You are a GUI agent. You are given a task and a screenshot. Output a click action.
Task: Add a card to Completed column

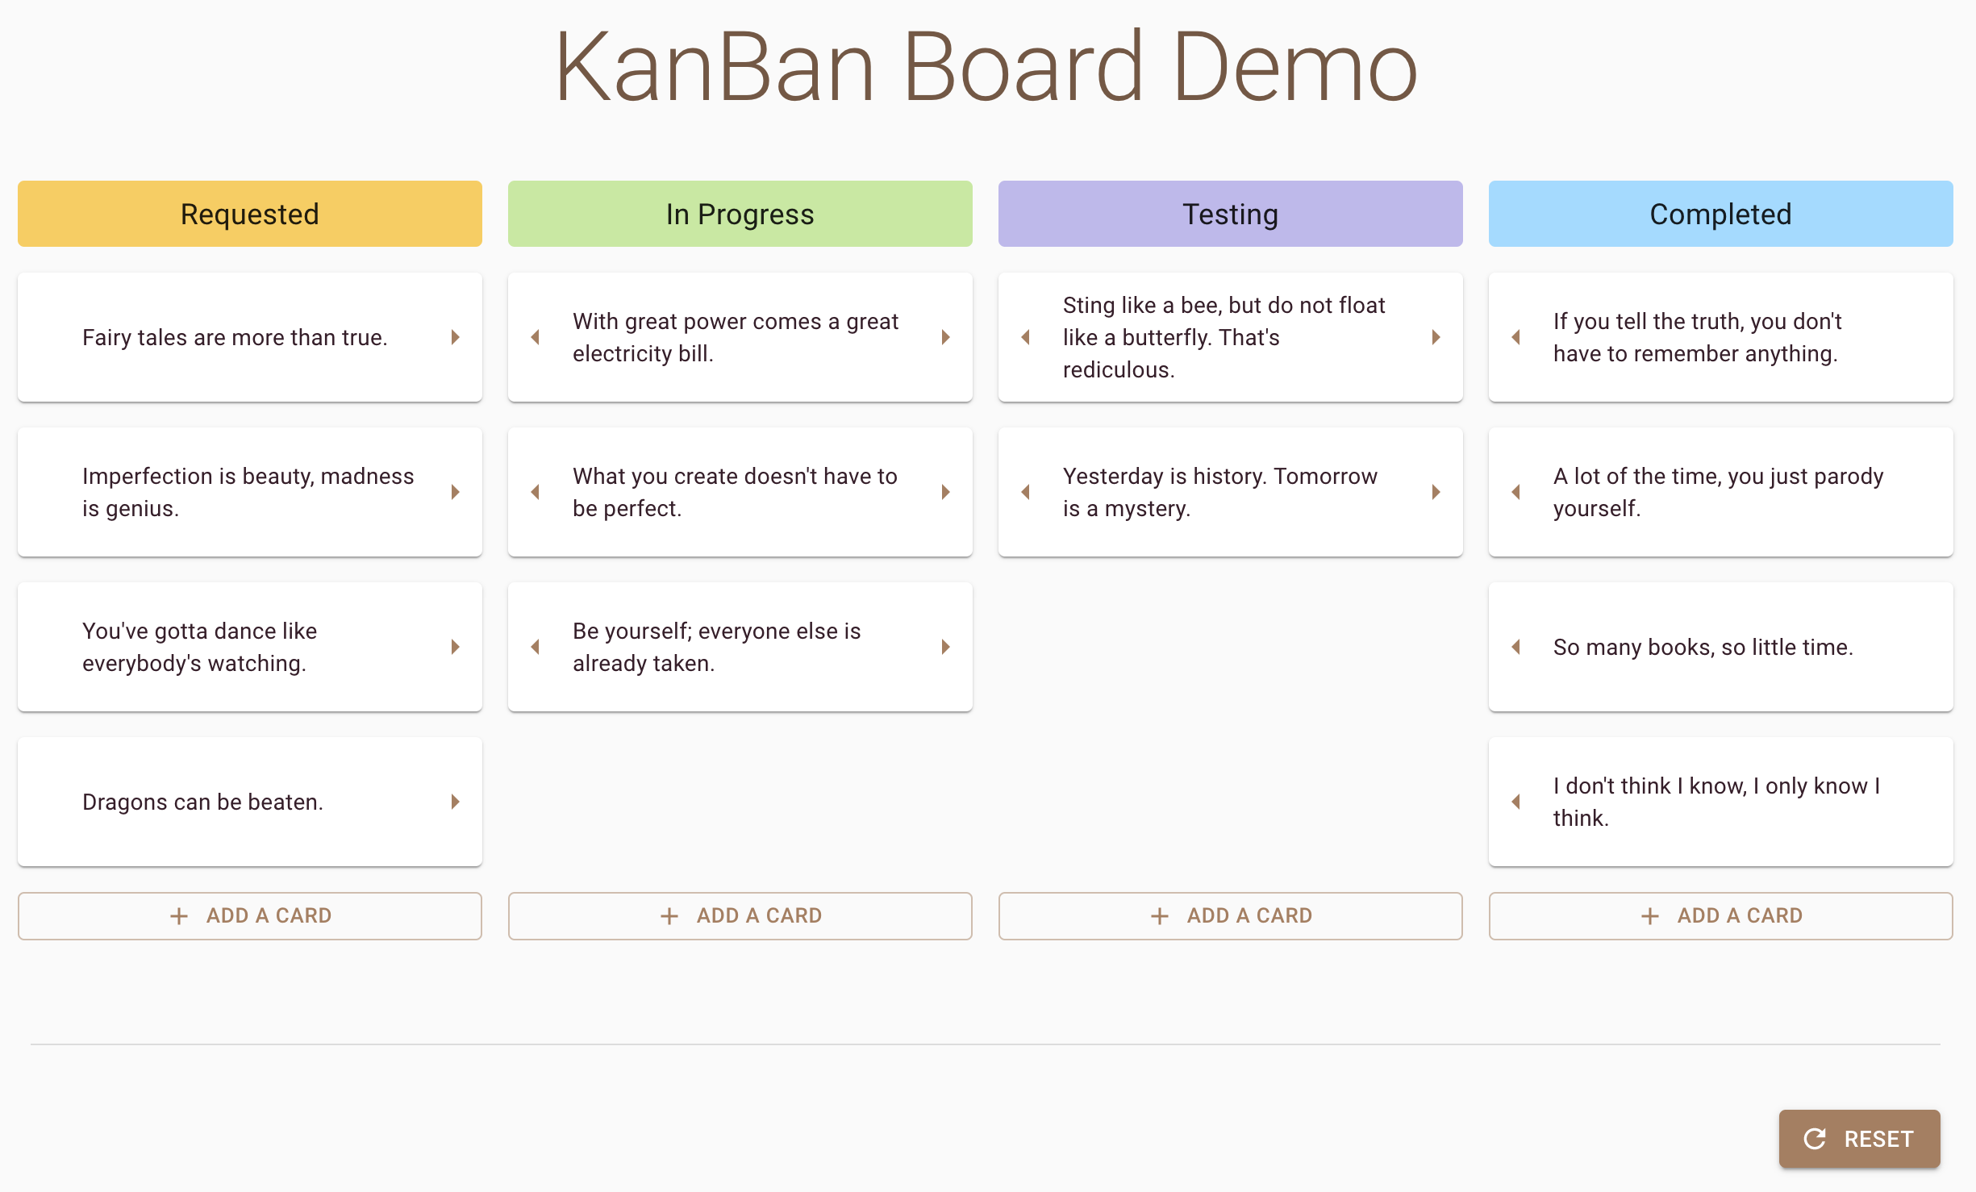click(x=1721, y=915)
